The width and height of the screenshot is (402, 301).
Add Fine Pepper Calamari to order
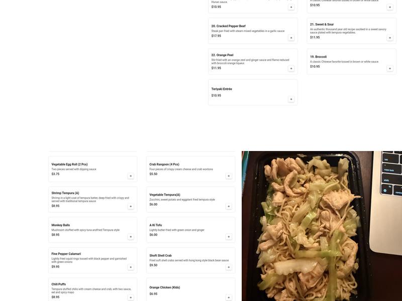[x=131, y=267]
